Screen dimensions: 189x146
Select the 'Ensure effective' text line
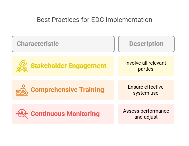[x=146, y=87]
